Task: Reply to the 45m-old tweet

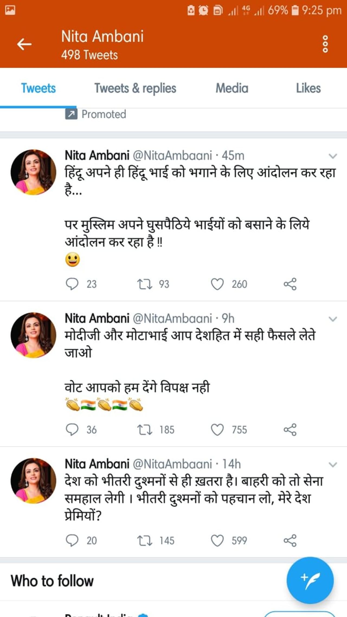Action: point(72,284)
